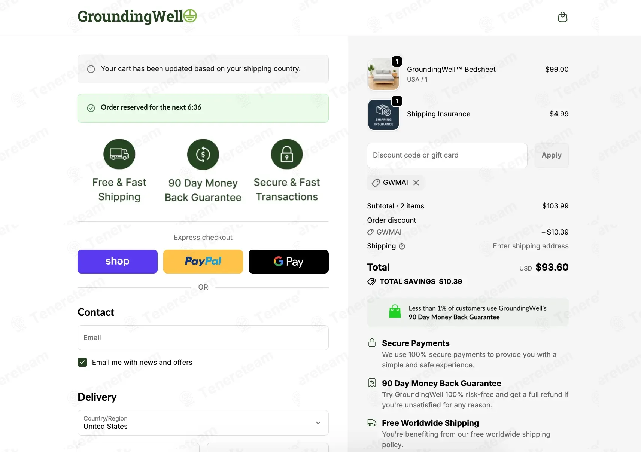Click the Free & Fast Shipping truck icon
Image resolution: width=641 pixels, height=452 pixels.
pos(119,154)
